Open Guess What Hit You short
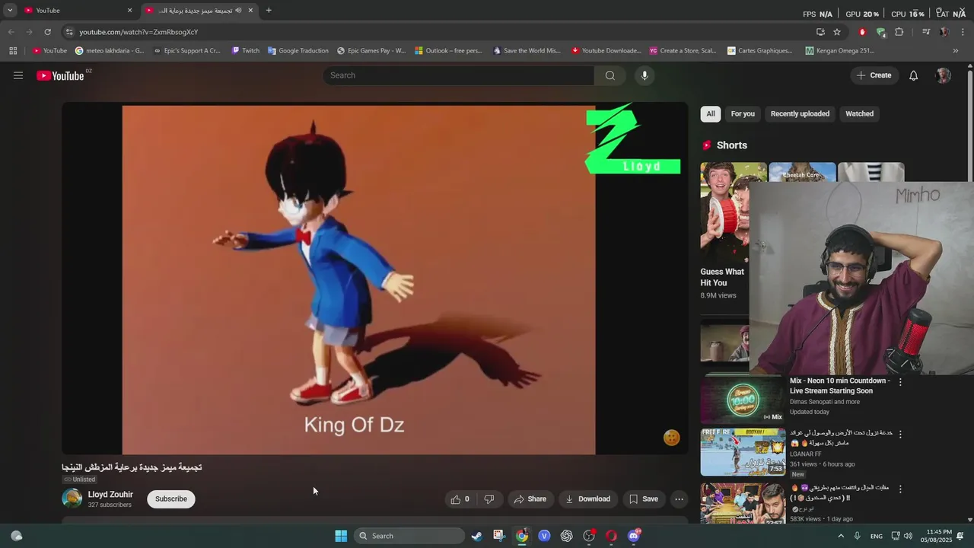Screen dimensions: 974x548 click(x=724, y=231)
